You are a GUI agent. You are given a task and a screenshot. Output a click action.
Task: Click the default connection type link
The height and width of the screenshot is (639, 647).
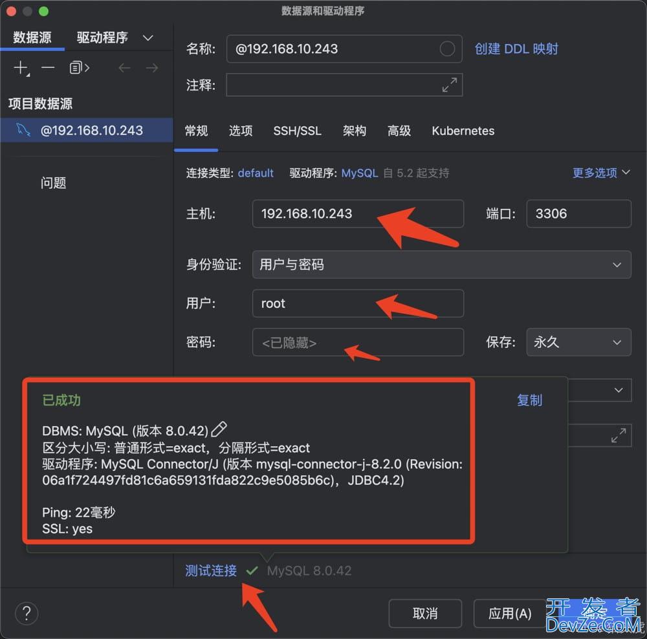coord(256,173)
